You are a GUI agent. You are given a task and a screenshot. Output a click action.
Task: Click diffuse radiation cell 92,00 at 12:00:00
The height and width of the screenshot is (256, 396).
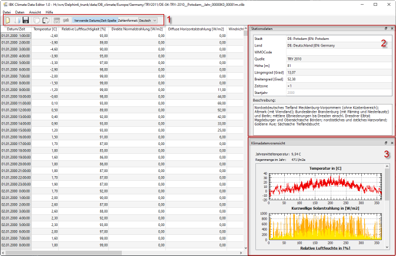tap(196, 110)
